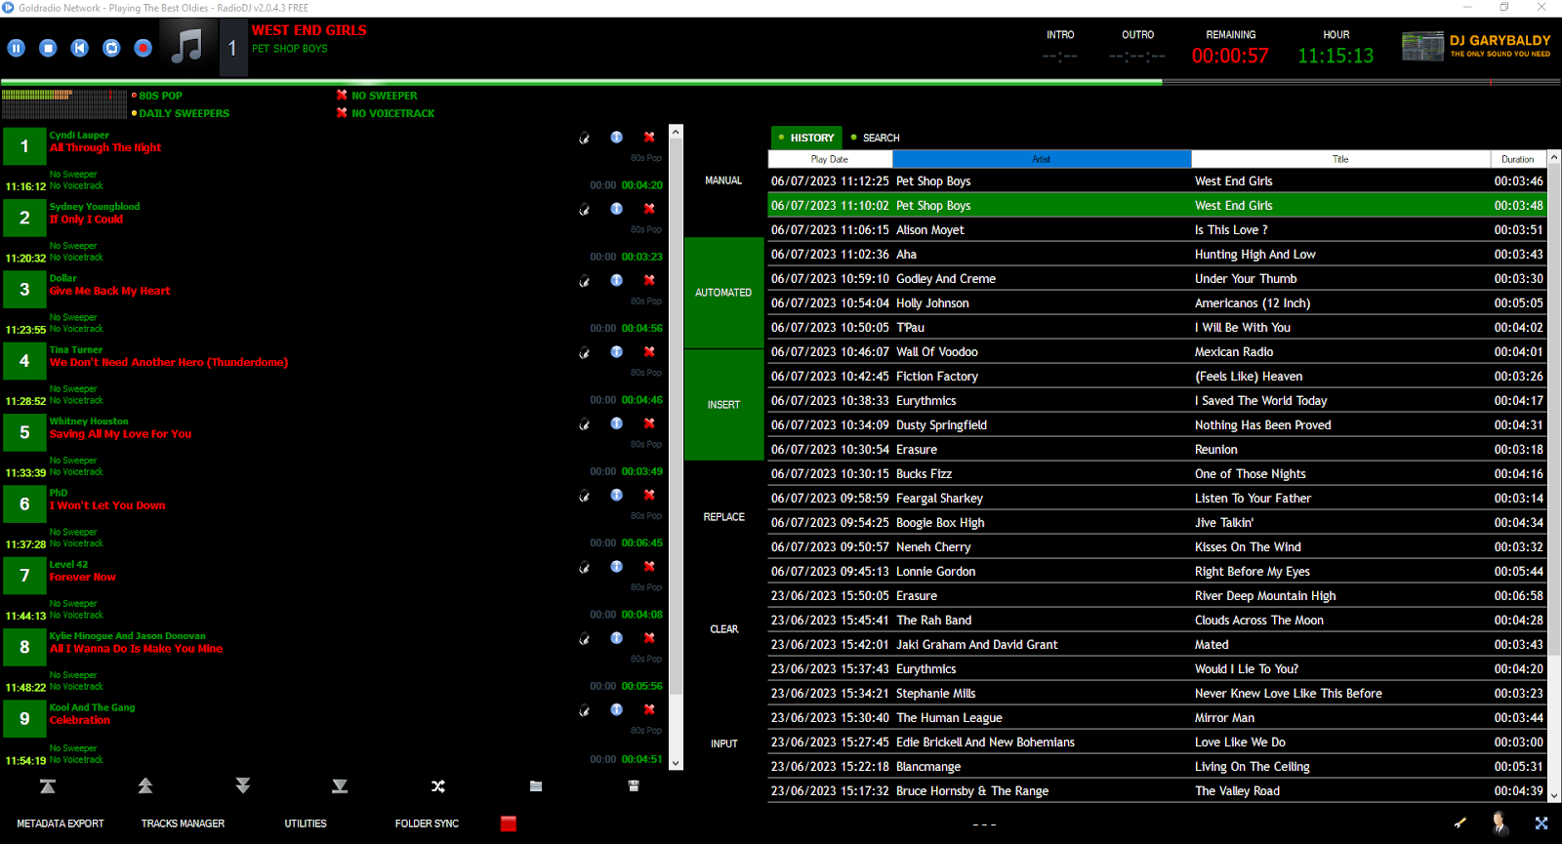1562x844 pixels.
Task: Preview Kylie Minogue track with headphones
Action: click(x=584, y=639)
